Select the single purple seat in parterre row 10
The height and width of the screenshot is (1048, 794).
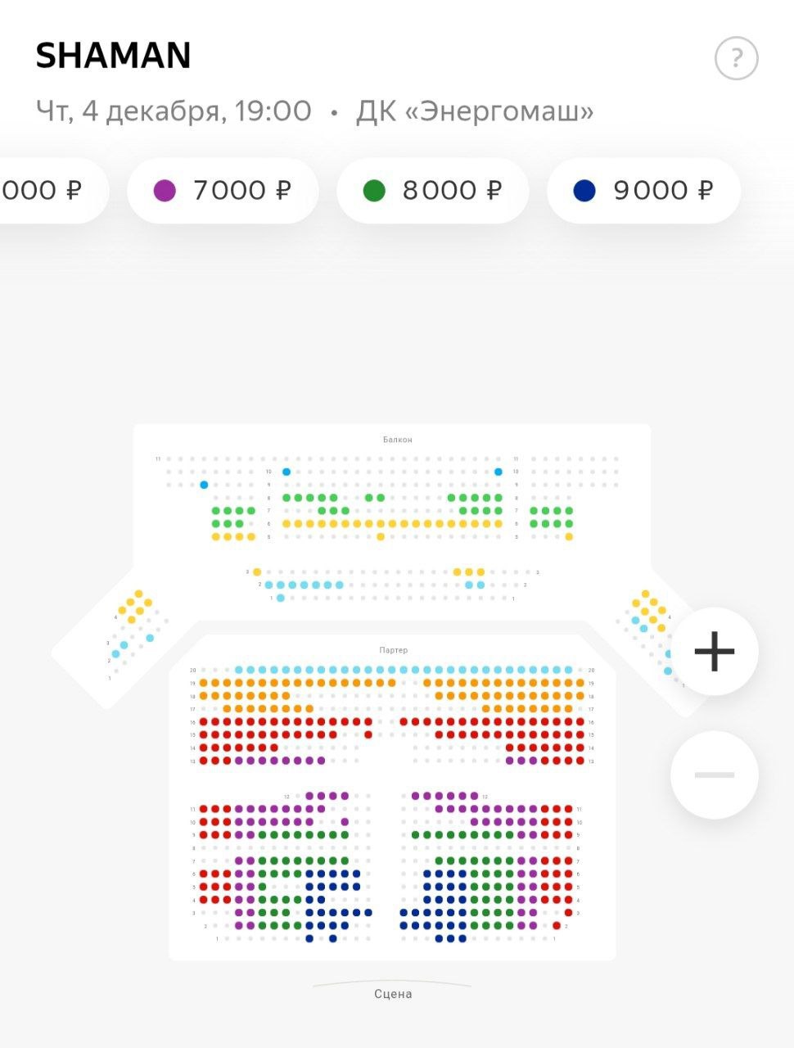(x=345, y=822)
